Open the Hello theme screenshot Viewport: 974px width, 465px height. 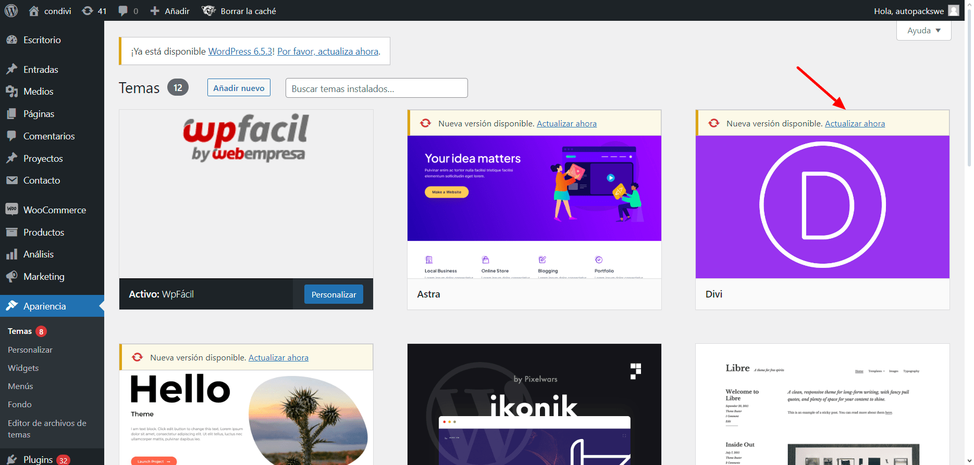246,417
